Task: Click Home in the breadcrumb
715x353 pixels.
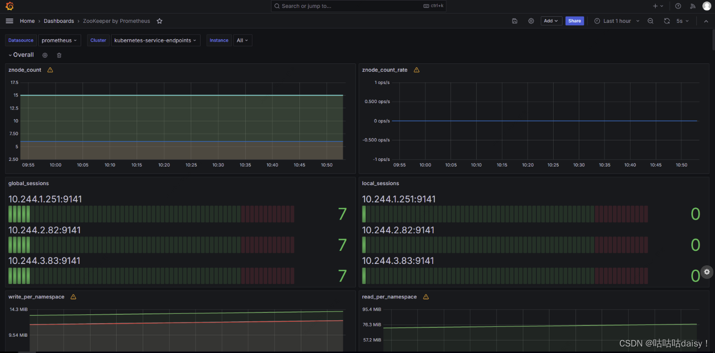Action: (x=27, y=21)
